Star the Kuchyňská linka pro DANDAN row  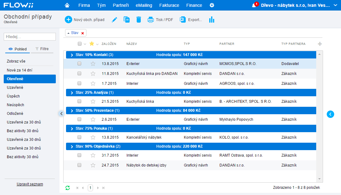(x=93, y=74)
